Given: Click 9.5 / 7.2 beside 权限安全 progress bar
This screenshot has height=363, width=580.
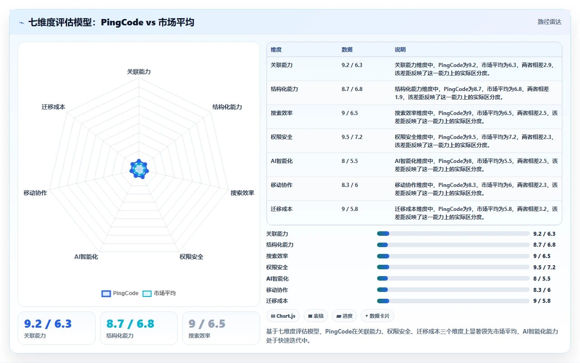Looking at the screenshot, I should pyautogui.click(x=544, y=267).
